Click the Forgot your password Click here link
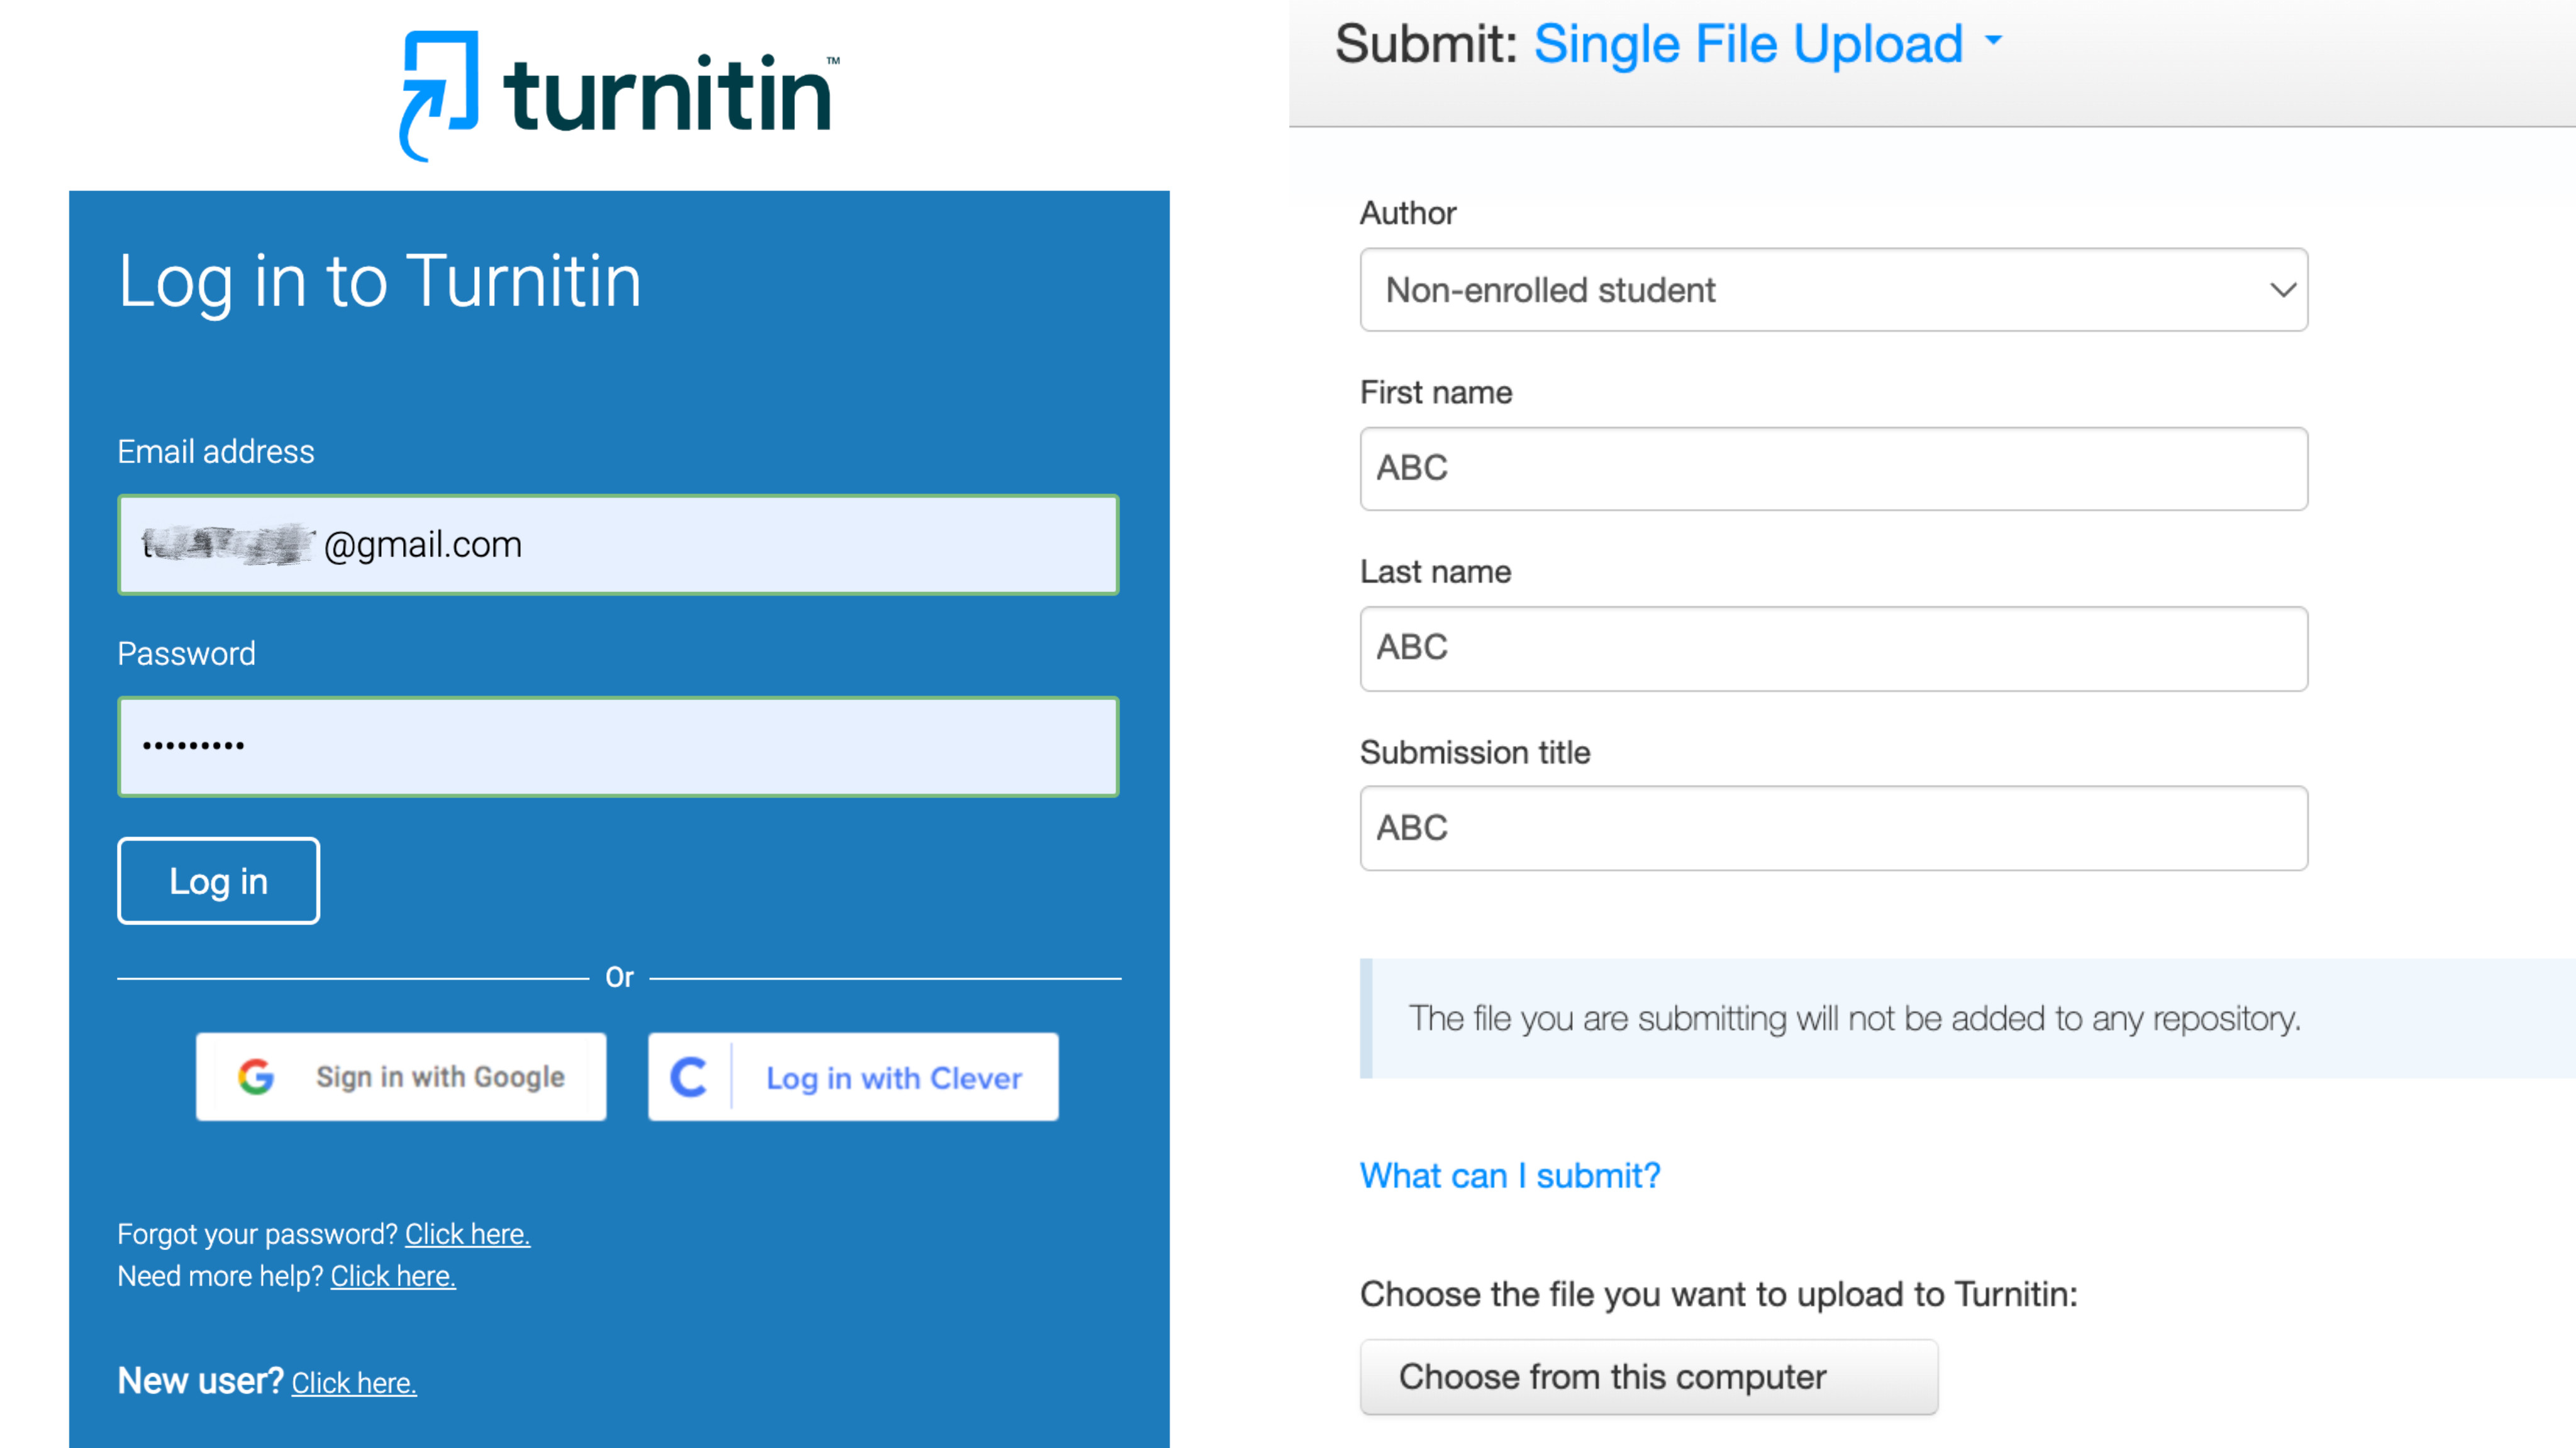The image size is (2576, 1448). click(x=467, y=1234)
